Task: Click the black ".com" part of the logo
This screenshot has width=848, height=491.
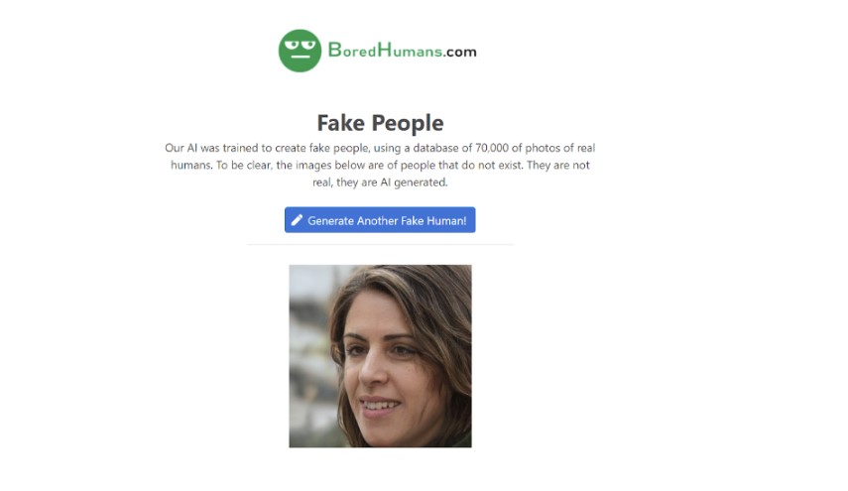Action: tap(460, 52)
